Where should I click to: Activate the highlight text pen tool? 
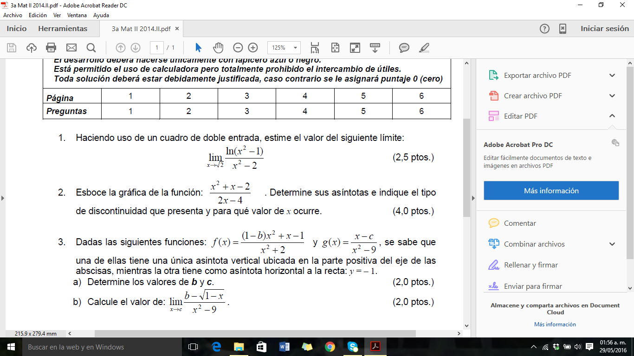click(424, 47)
